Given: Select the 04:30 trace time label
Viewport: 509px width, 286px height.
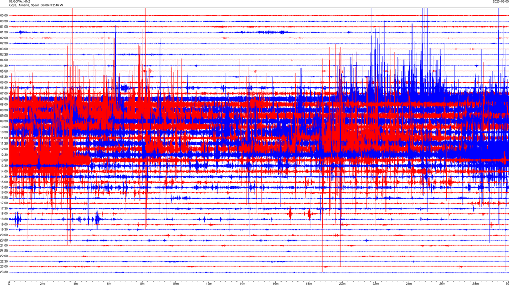Looking at the screenshot, I should coord(4,66).
